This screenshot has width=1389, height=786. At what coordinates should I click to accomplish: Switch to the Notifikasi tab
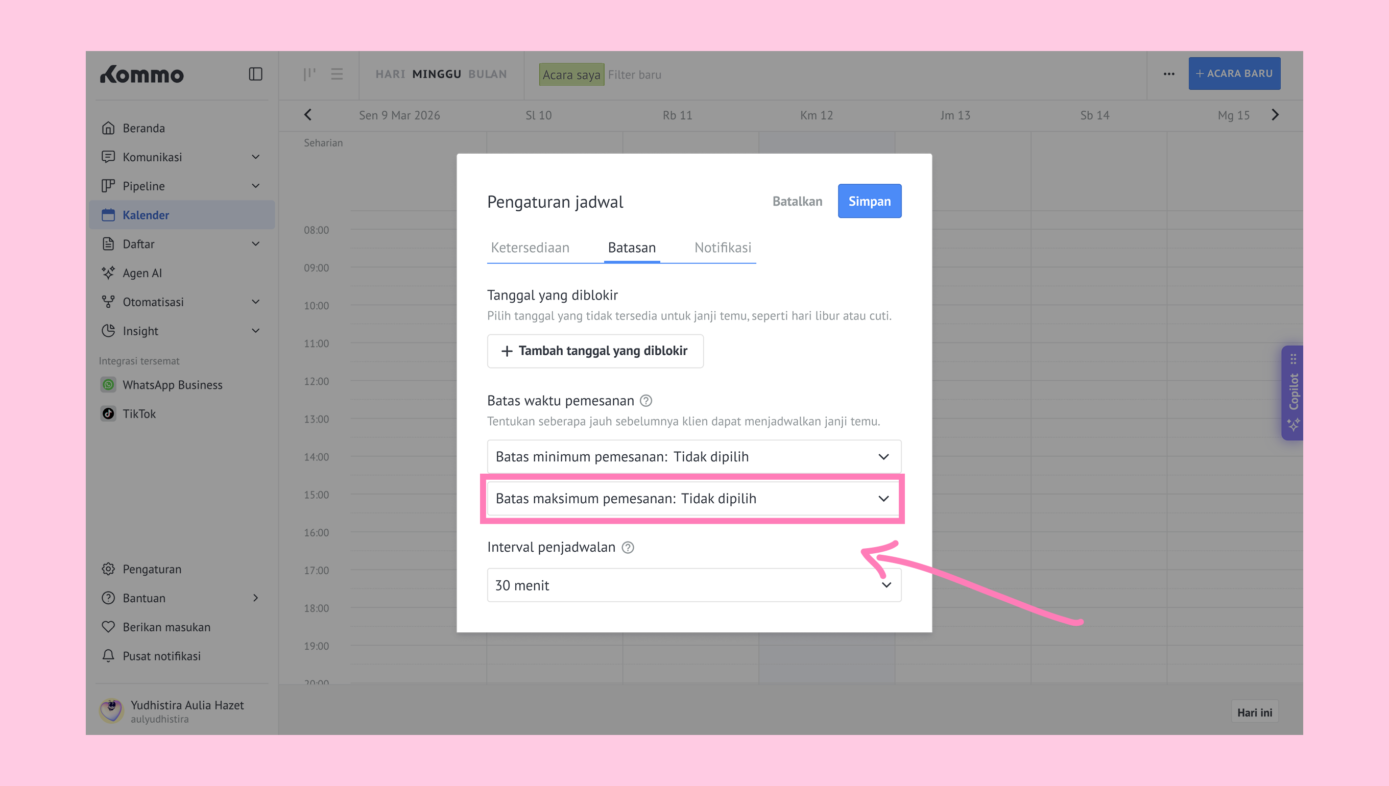pyautogui.click(x=722, y=248)
